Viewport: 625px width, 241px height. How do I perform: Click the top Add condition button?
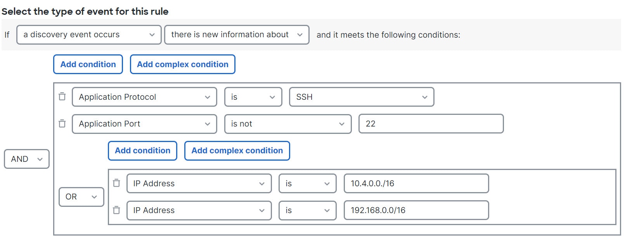pos(88,64)
